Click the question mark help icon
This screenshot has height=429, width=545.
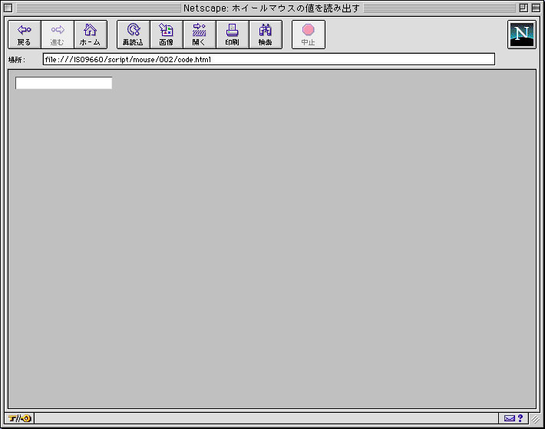[520, 418]
